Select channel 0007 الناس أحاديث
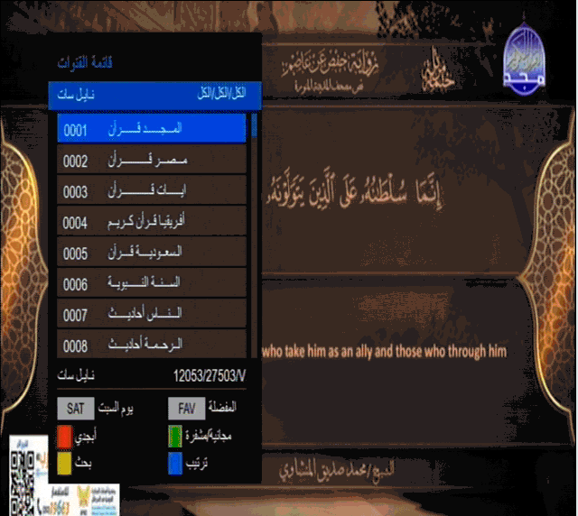578x516 pixels. [x=152, y=313]
